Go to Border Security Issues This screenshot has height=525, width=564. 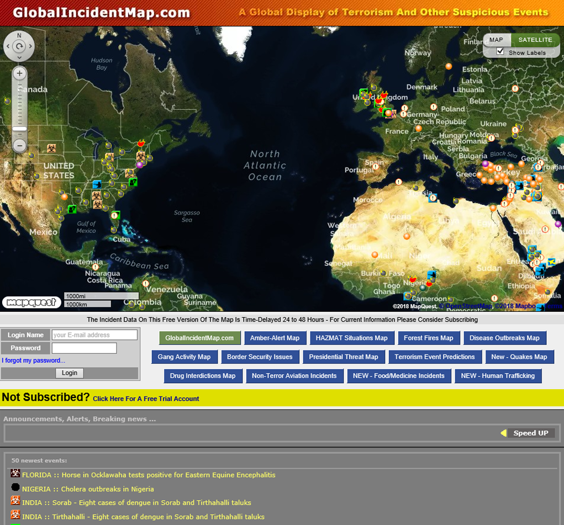coord(260,357)
